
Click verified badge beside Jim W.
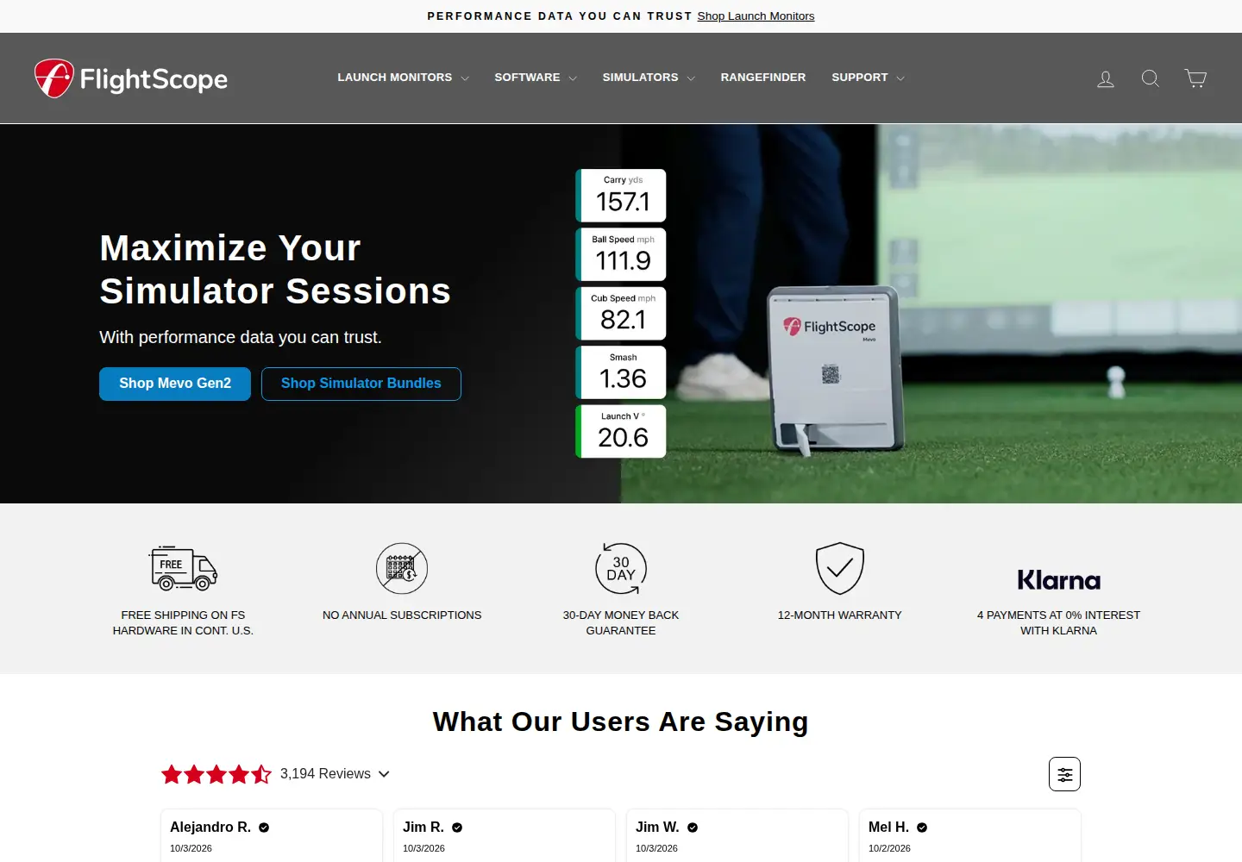click(x=693, y=828)
